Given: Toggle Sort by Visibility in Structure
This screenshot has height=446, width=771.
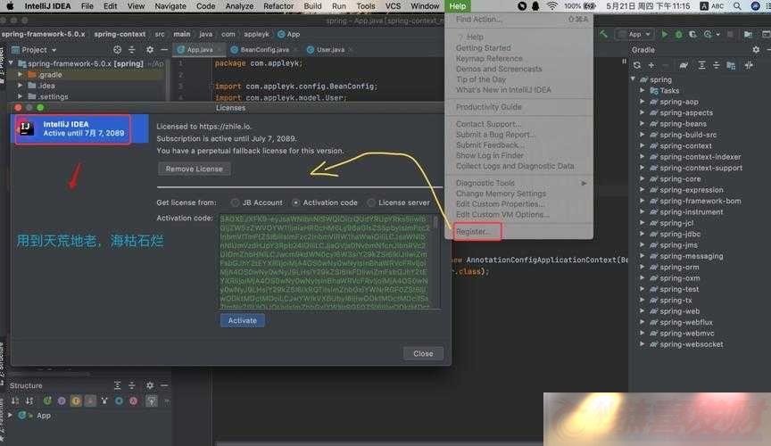Looking at the screenshot, I should click(x=15, y=401).
